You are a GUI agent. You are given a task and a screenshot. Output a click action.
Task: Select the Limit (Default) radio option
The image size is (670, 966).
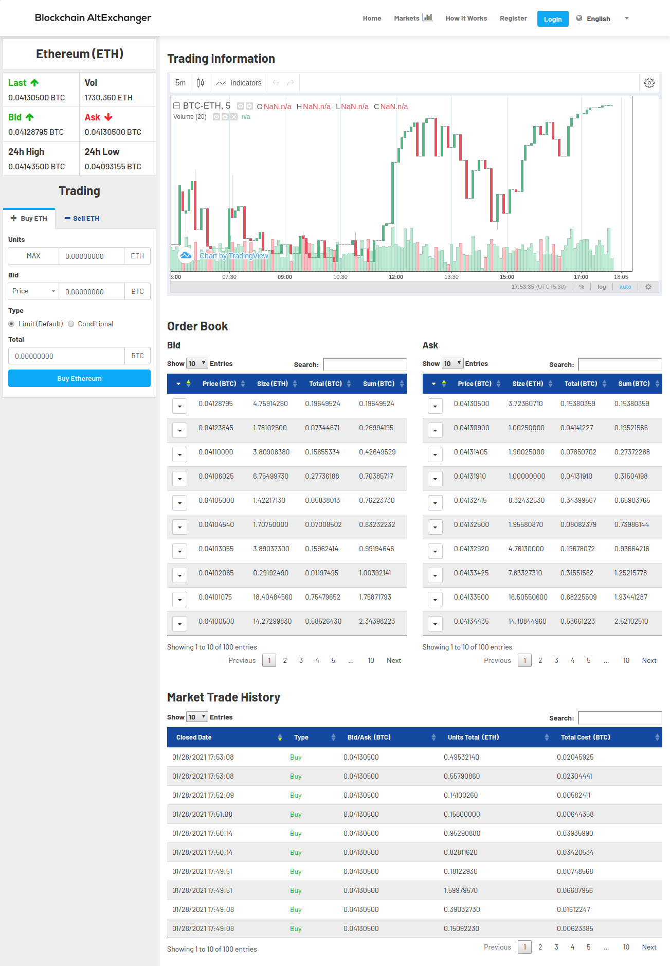(x=11, y=324)
